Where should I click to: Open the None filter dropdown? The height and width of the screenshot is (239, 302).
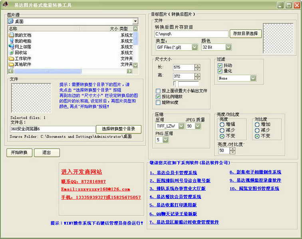[x=253, y=78]
